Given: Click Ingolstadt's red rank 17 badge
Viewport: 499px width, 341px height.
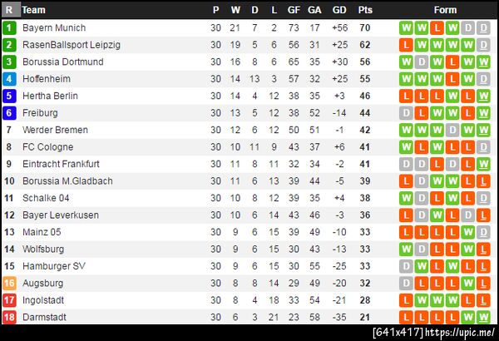Looking at the screenshot, I should pos(9,300).
